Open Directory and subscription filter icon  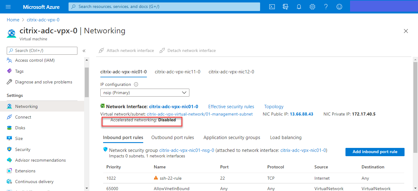click(286, 7)
